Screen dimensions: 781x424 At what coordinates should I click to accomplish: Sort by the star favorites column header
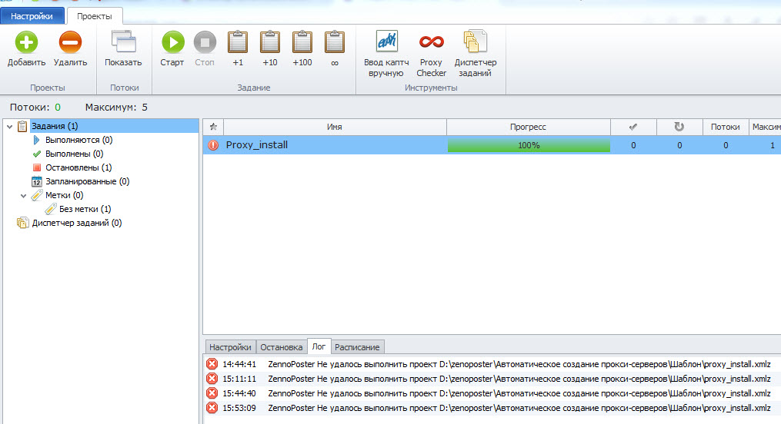(213, 127)
